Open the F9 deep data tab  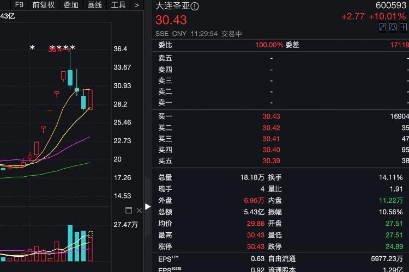(19, 5)
